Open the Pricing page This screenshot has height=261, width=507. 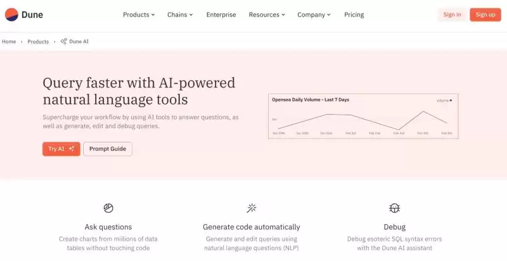pyautogui.click(x=354, y=15)
